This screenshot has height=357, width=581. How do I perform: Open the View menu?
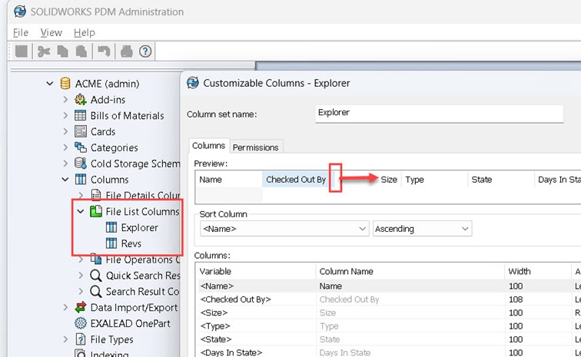51,32
